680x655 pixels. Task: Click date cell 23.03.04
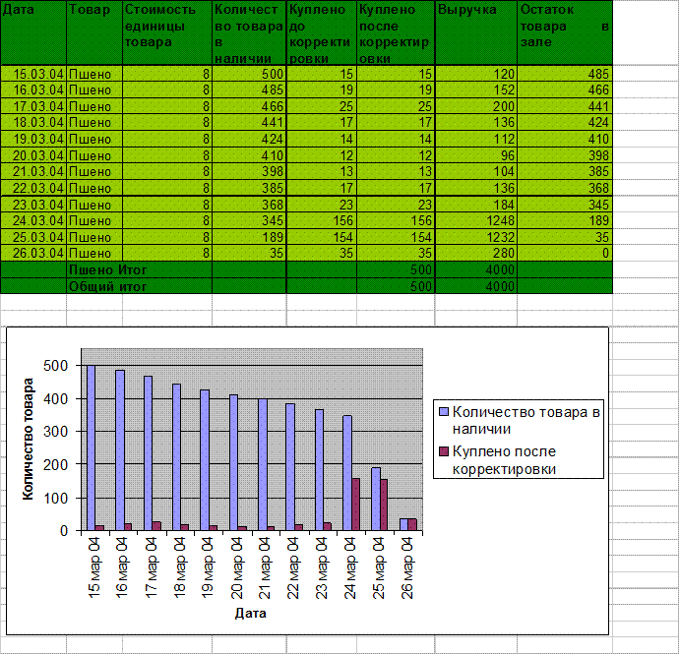(33, 205)
